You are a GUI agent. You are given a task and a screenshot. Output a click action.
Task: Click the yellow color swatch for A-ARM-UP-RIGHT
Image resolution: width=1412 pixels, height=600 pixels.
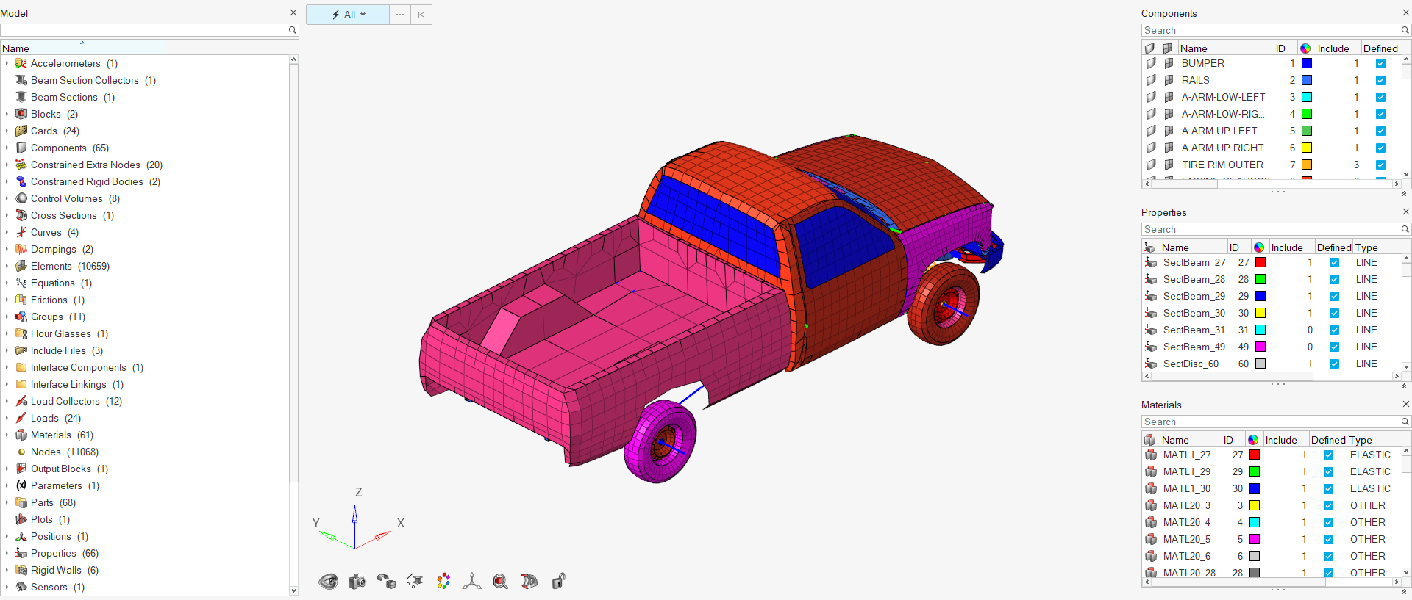pyautogui.click(x=1307, y=148)
